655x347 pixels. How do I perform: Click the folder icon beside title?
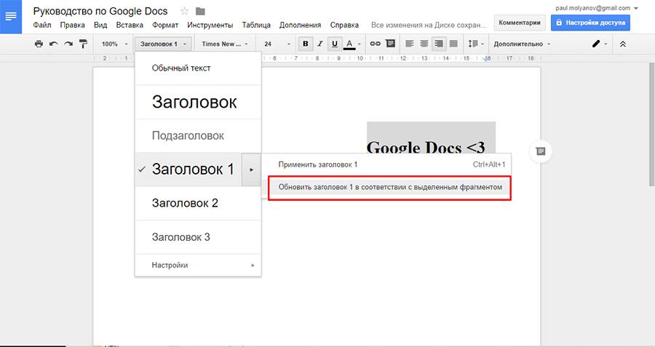click(200, 11)
